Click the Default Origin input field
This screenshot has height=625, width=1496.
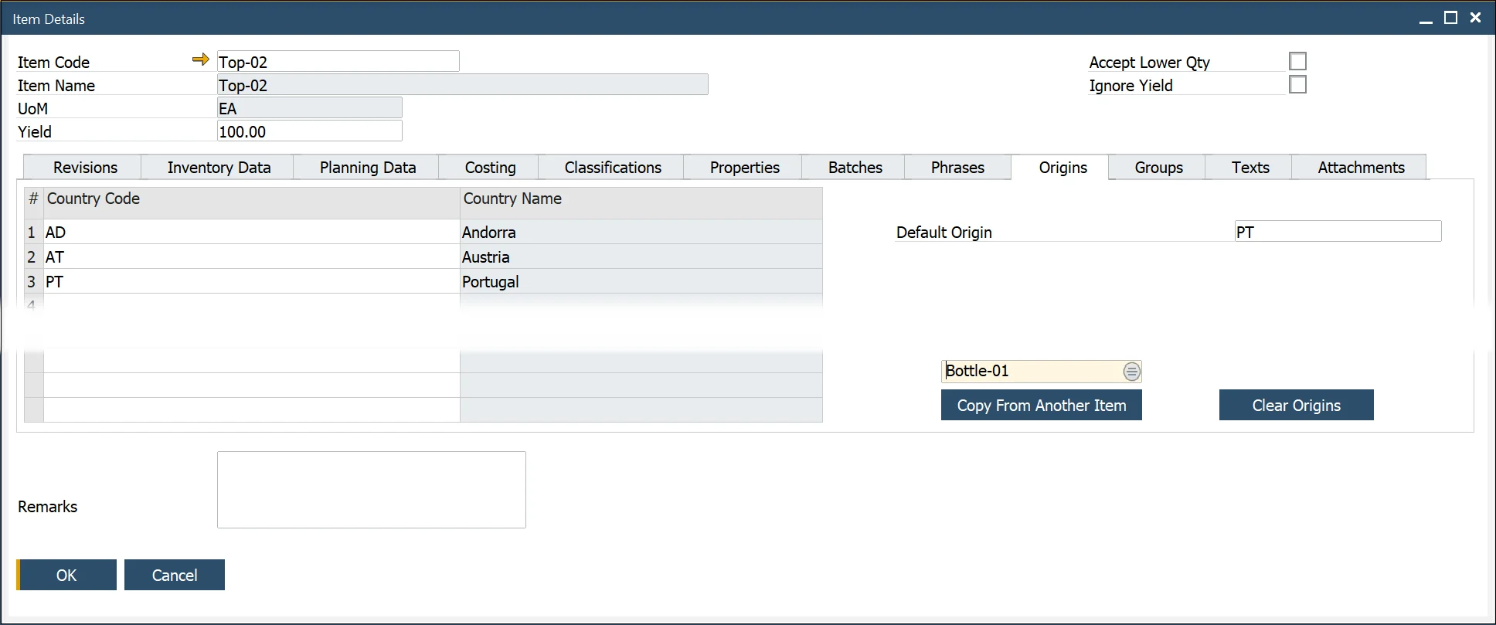click(1337, 232)
